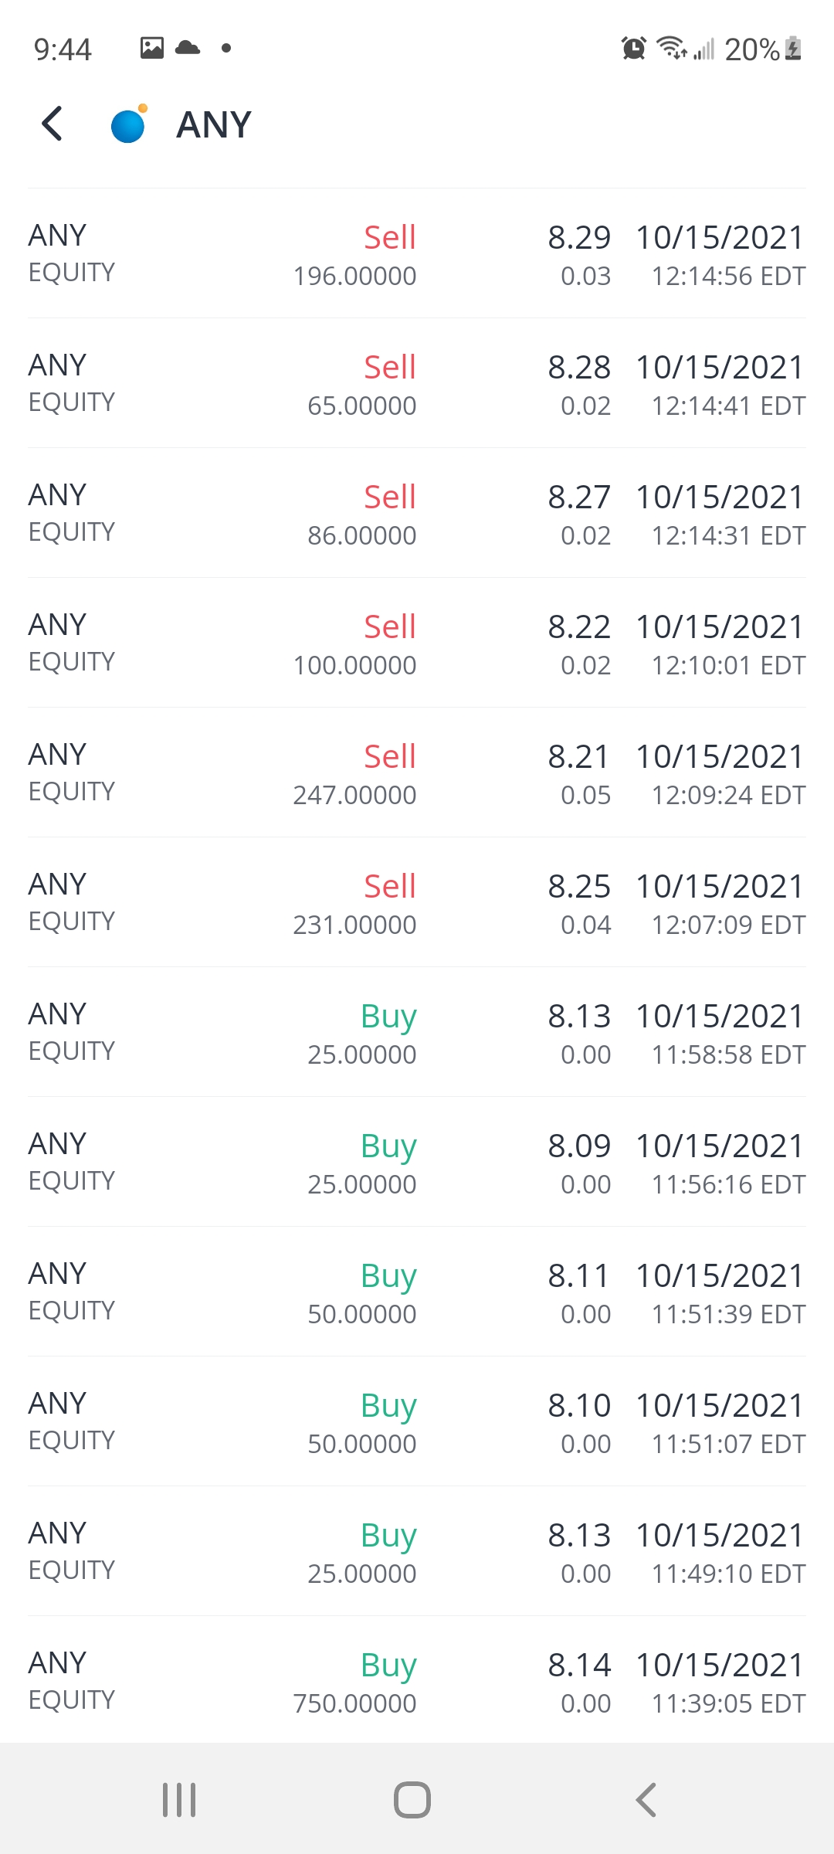The height and width of the screenshot is (1854, 834).
Task: Tap the back arrow beside ANY title
Action: click(x=52, y=124)
